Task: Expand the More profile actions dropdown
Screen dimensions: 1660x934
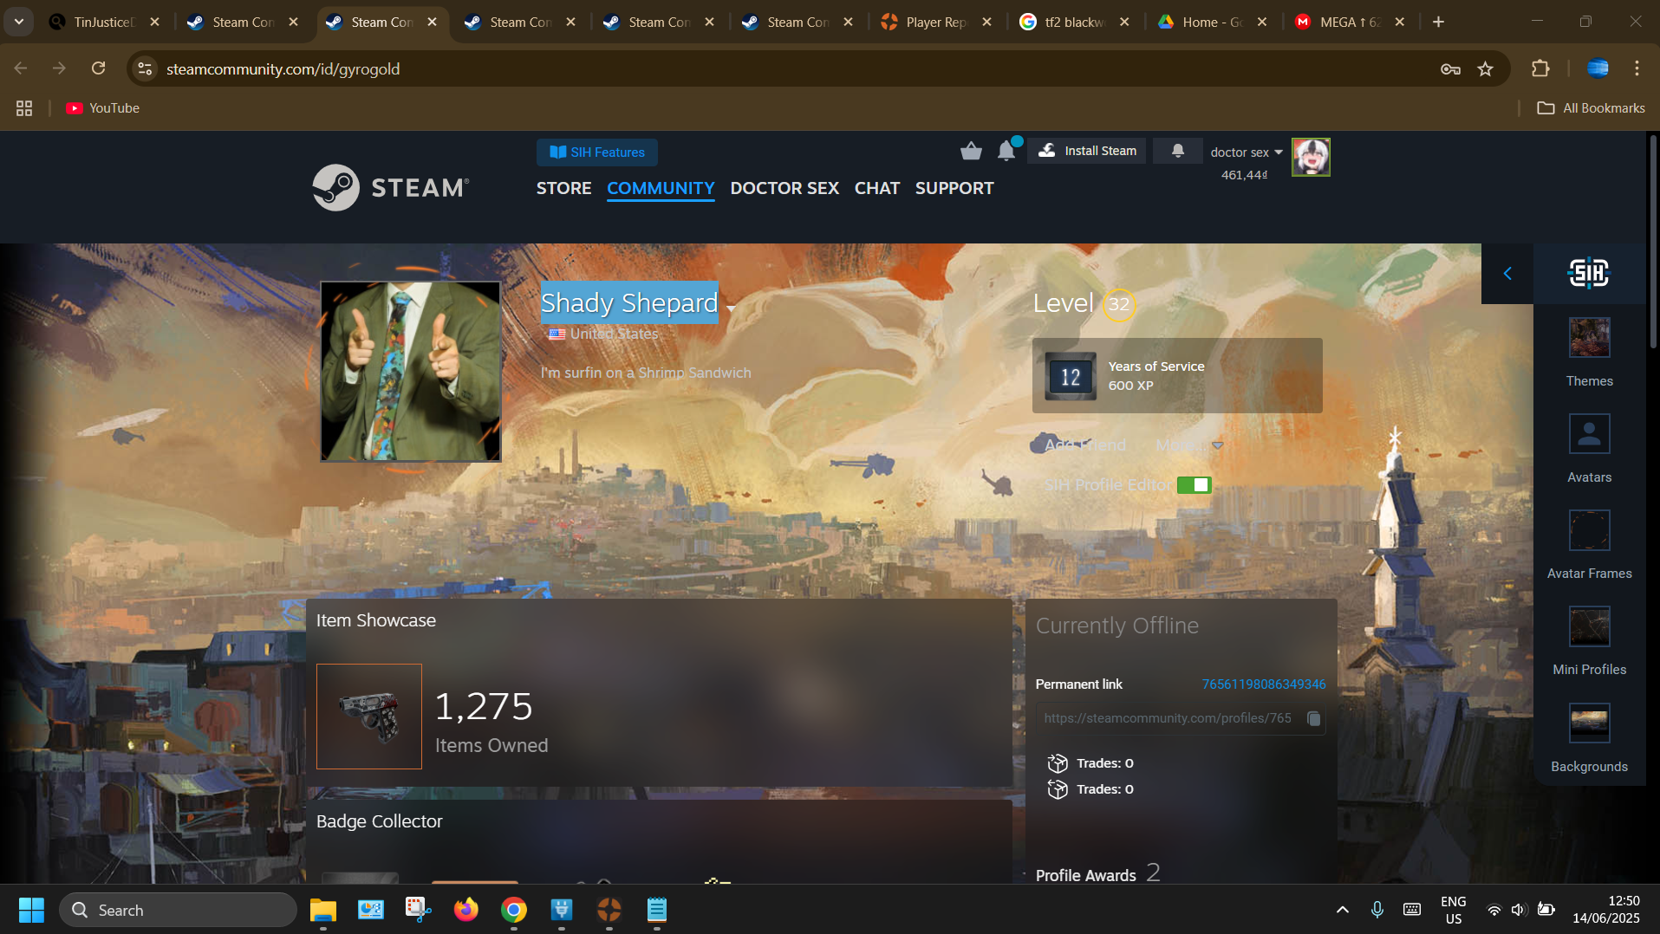Action: pyautogui.click(x=1188, y=445)
